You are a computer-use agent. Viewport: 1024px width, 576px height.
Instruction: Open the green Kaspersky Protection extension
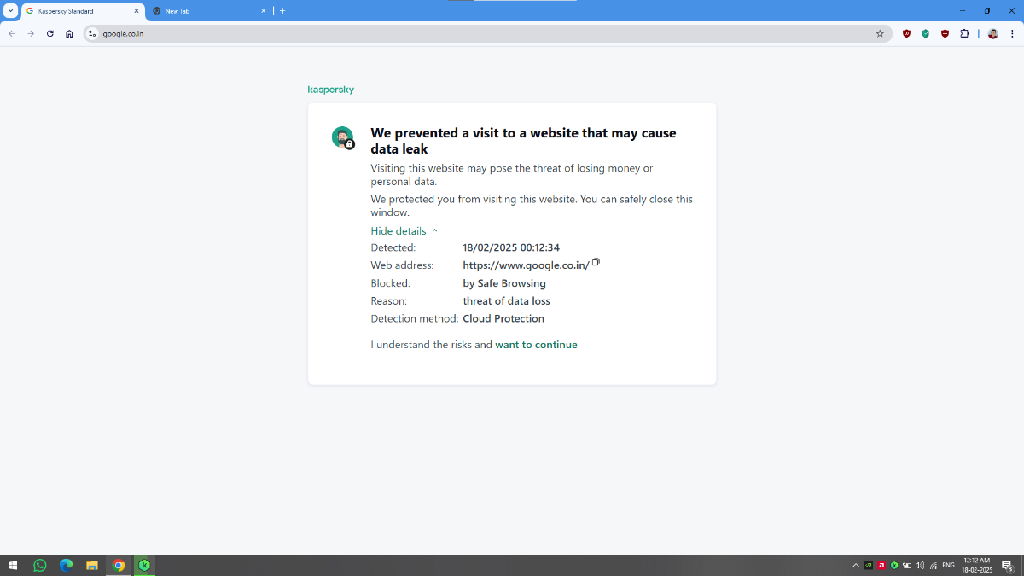926,33
